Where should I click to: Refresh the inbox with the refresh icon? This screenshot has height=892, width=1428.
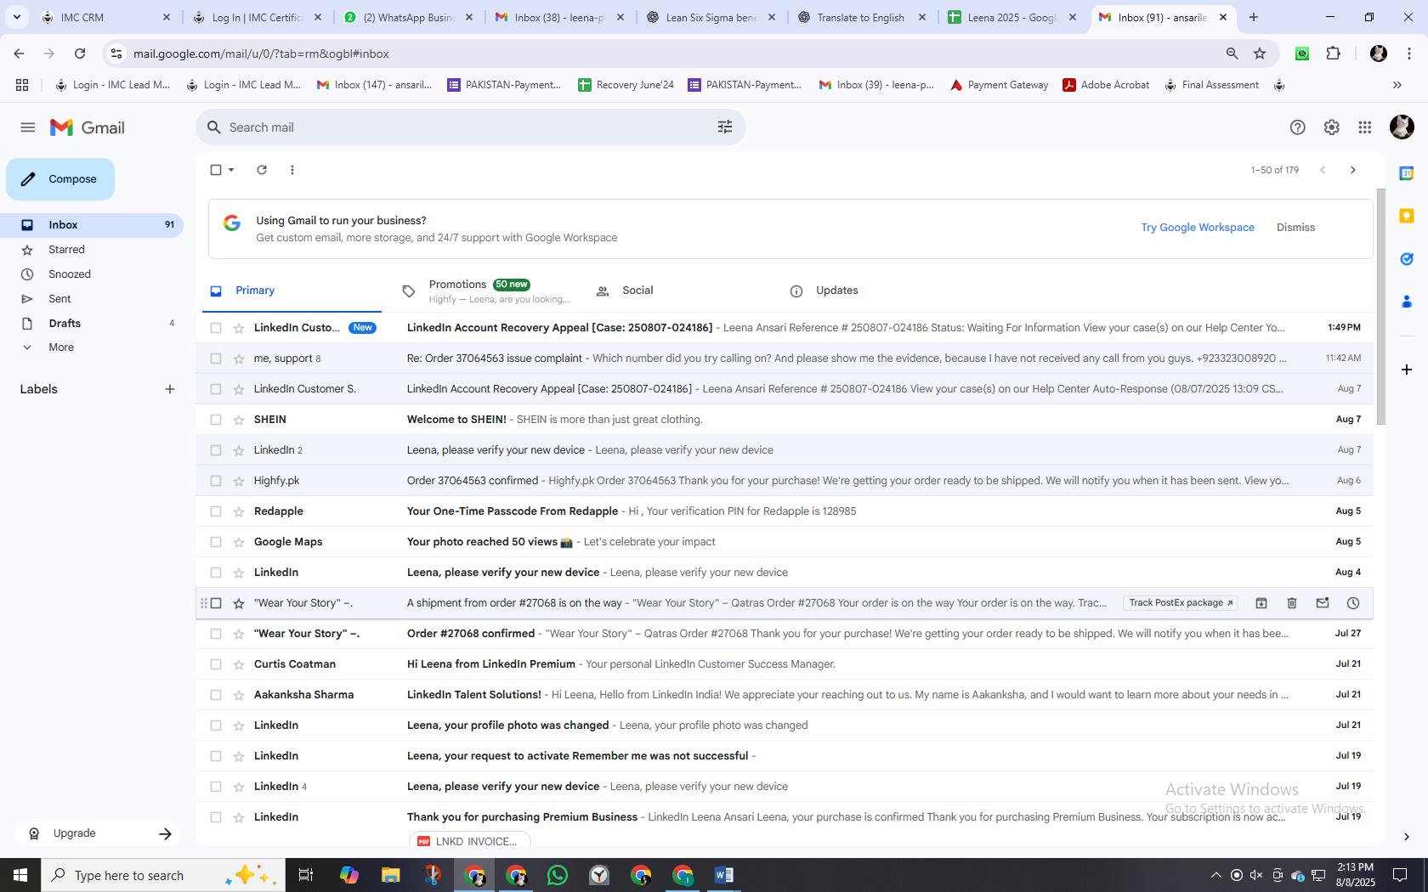(x=262, y=170)
